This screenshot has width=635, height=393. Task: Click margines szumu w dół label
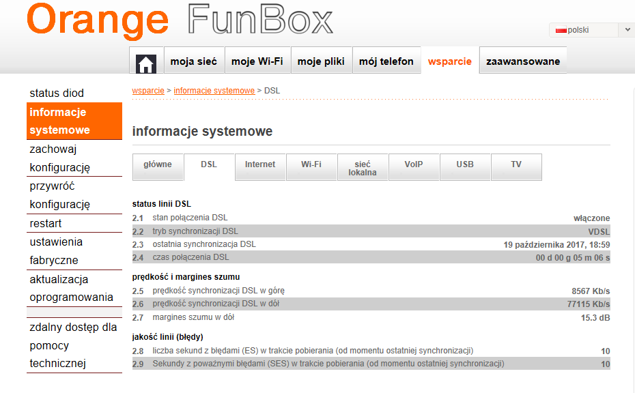(193, 317)
